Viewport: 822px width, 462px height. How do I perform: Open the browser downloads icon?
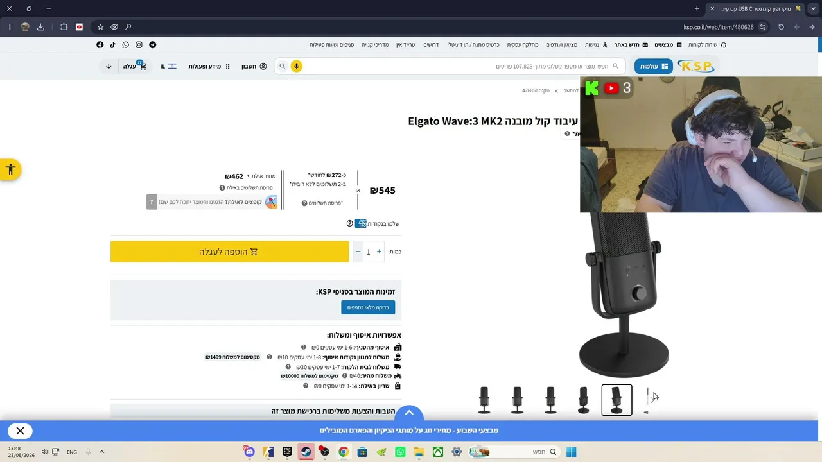click(40, 27)
